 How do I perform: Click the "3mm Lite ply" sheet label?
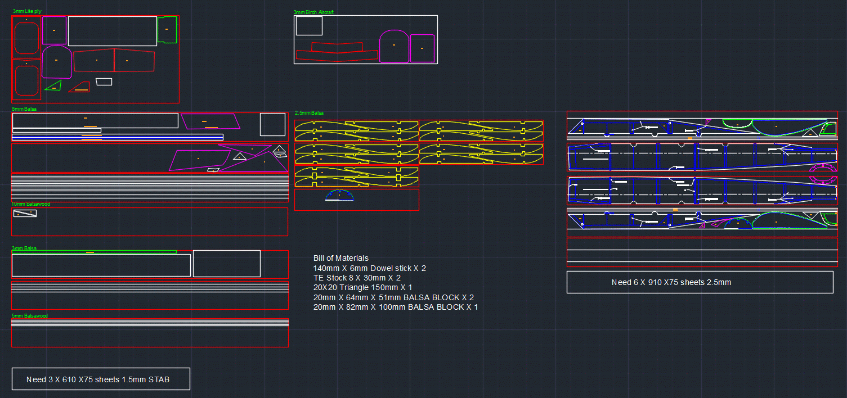[26, 11]
